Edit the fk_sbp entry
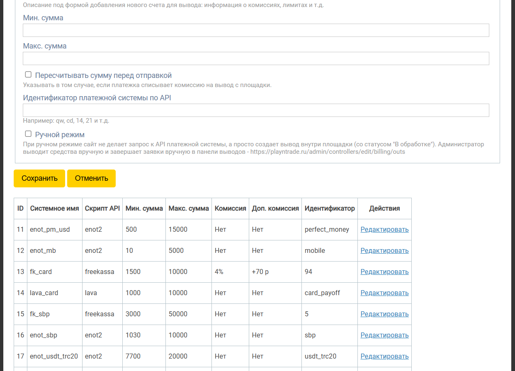Viewport: 515px width, 371px height. pyautogui.click(x=384, y=314)
